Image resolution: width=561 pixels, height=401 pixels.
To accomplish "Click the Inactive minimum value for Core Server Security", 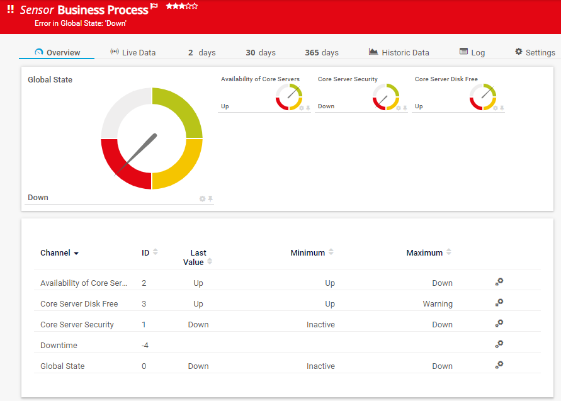I will click(x=320, y=324).
